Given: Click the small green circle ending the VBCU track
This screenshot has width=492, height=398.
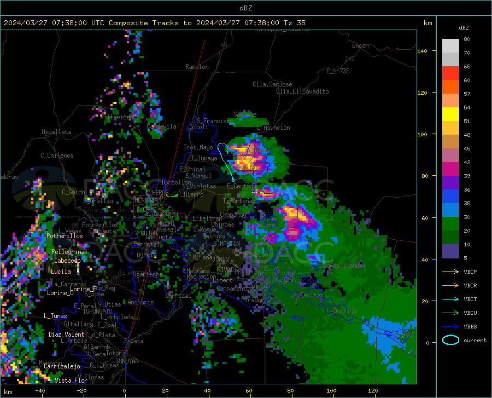Looking at the screenshot, I should (177, 195).
